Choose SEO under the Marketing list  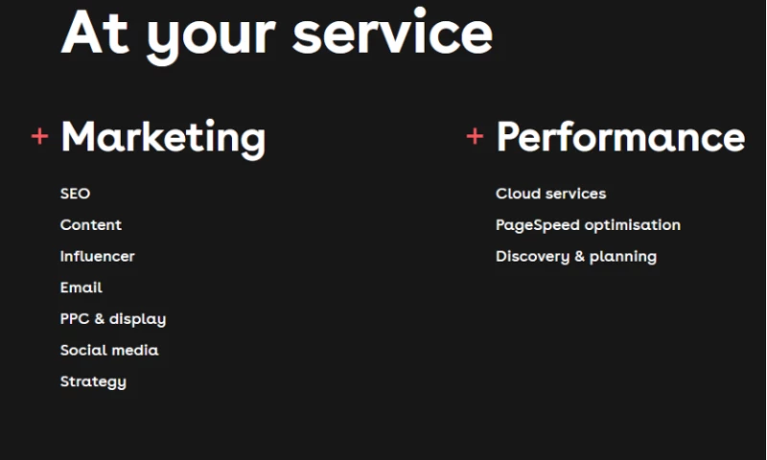[x=75, y=194]
